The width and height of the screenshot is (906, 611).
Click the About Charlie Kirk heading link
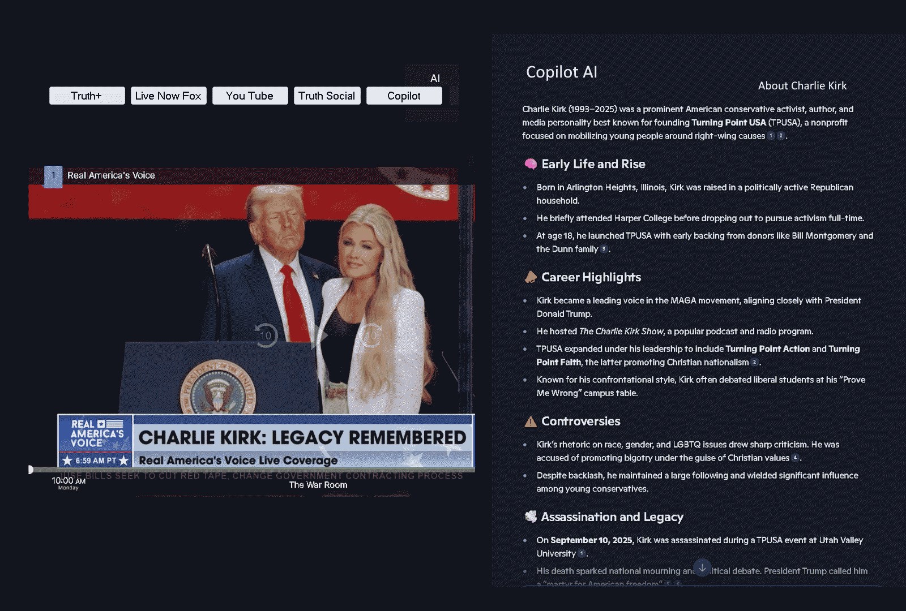802,85
